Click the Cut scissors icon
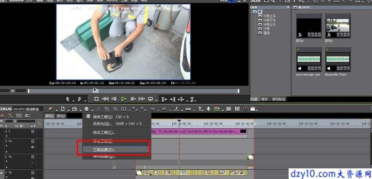The width and height of the screenshot is (372, 179). (x=99, y=109)
